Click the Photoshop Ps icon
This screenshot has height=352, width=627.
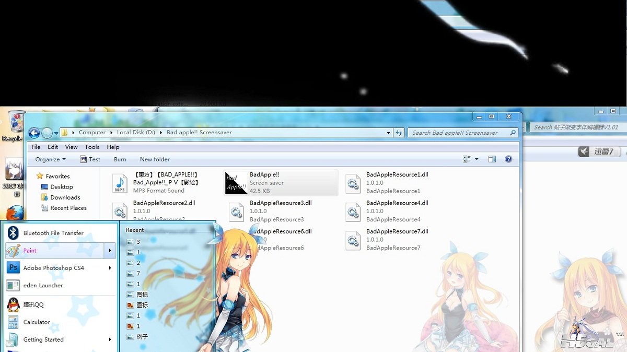[x=13, y=268]
